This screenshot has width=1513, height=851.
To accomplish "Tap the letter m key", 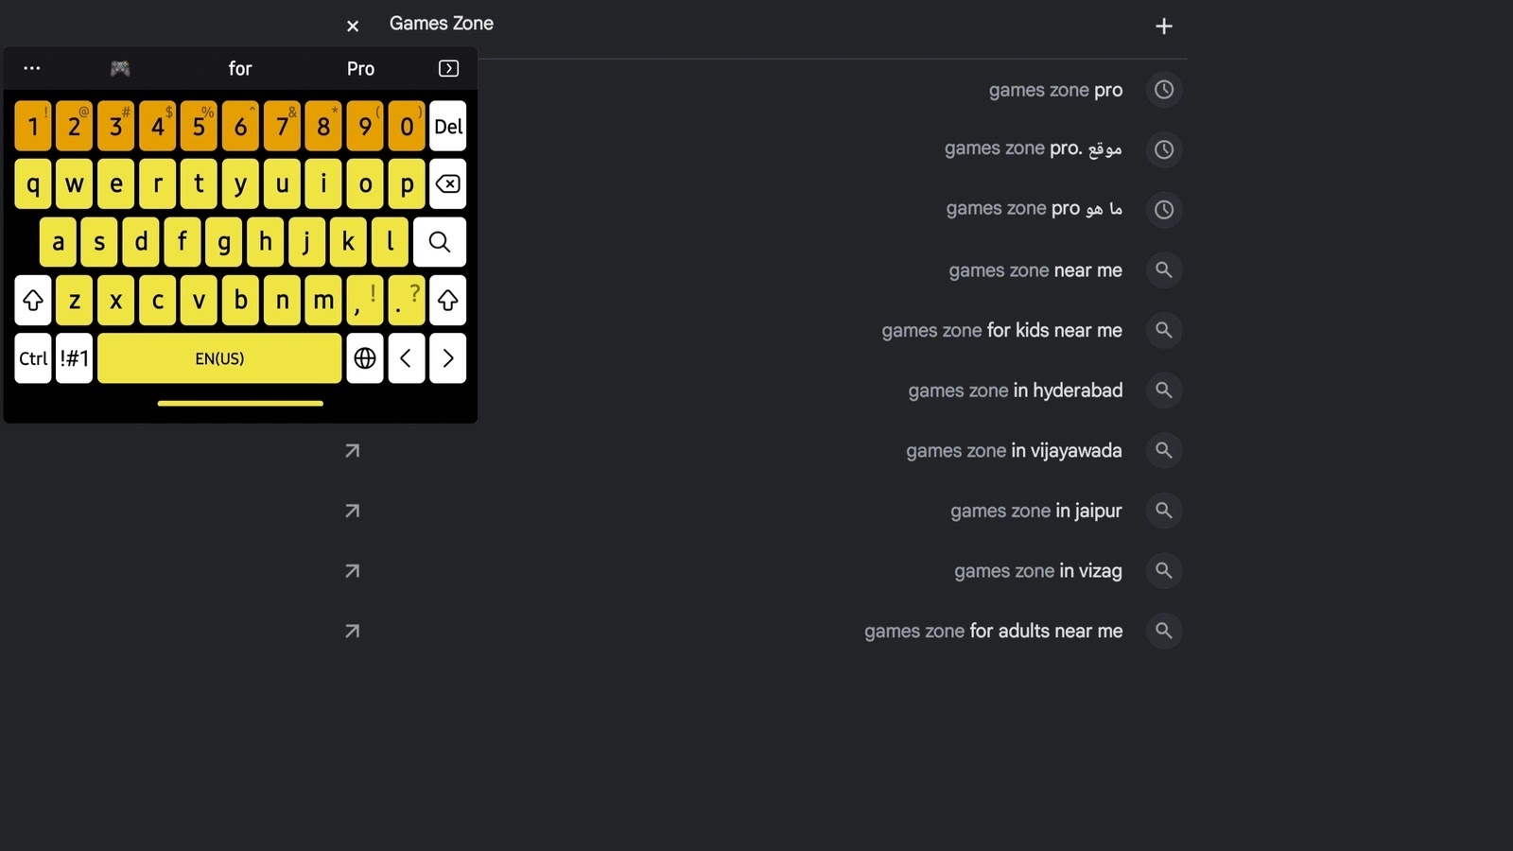I will 323,301.
